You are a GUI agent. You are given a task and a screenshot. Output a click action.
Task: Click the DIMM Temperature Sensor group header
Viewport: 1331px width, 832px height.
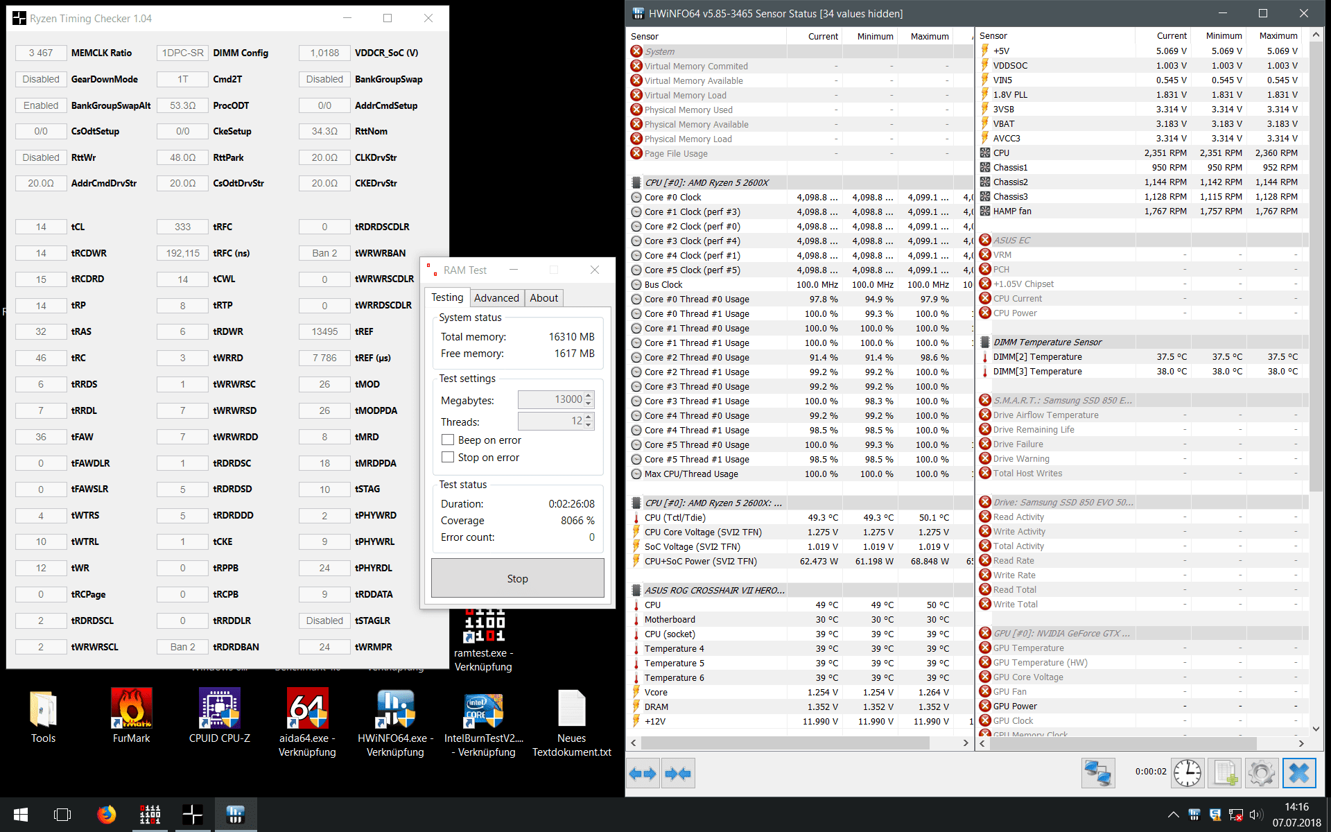(1047, 342)
